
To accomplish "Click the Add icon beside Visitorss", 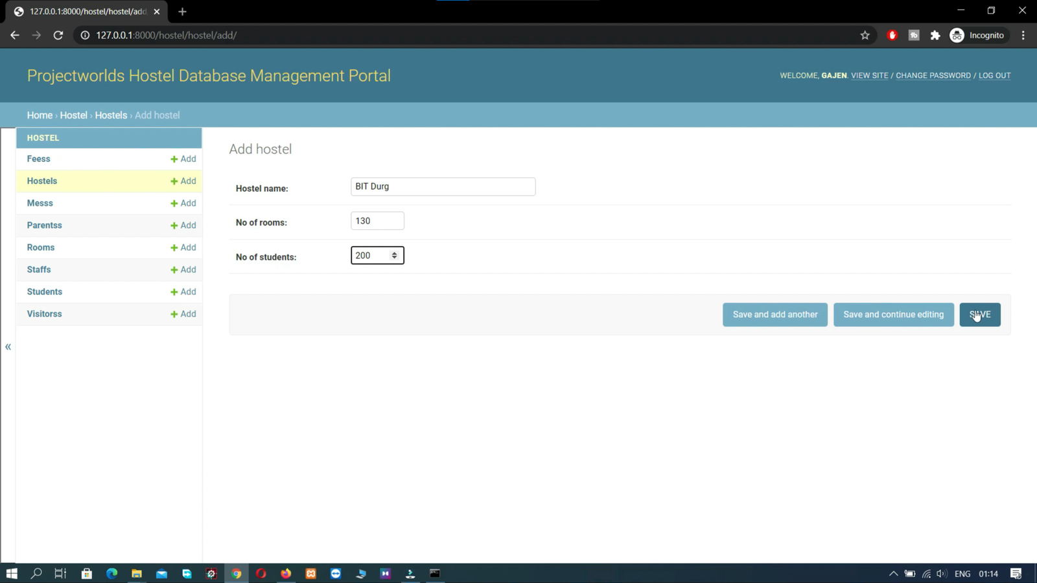I will tap(183, 314).
